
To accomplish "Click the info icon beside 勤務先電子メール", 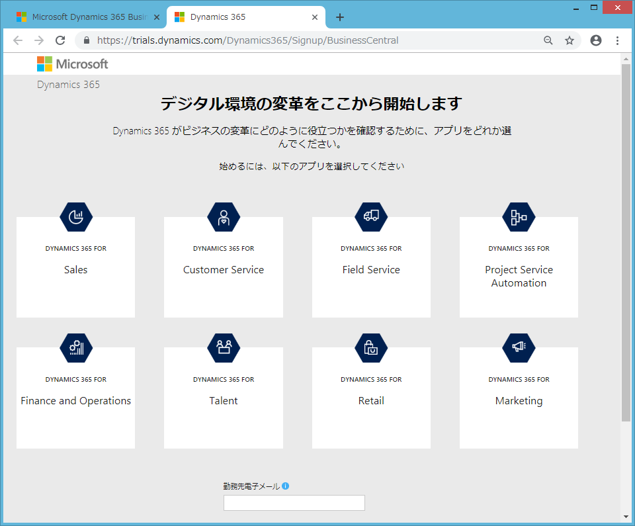I will 286,486.
